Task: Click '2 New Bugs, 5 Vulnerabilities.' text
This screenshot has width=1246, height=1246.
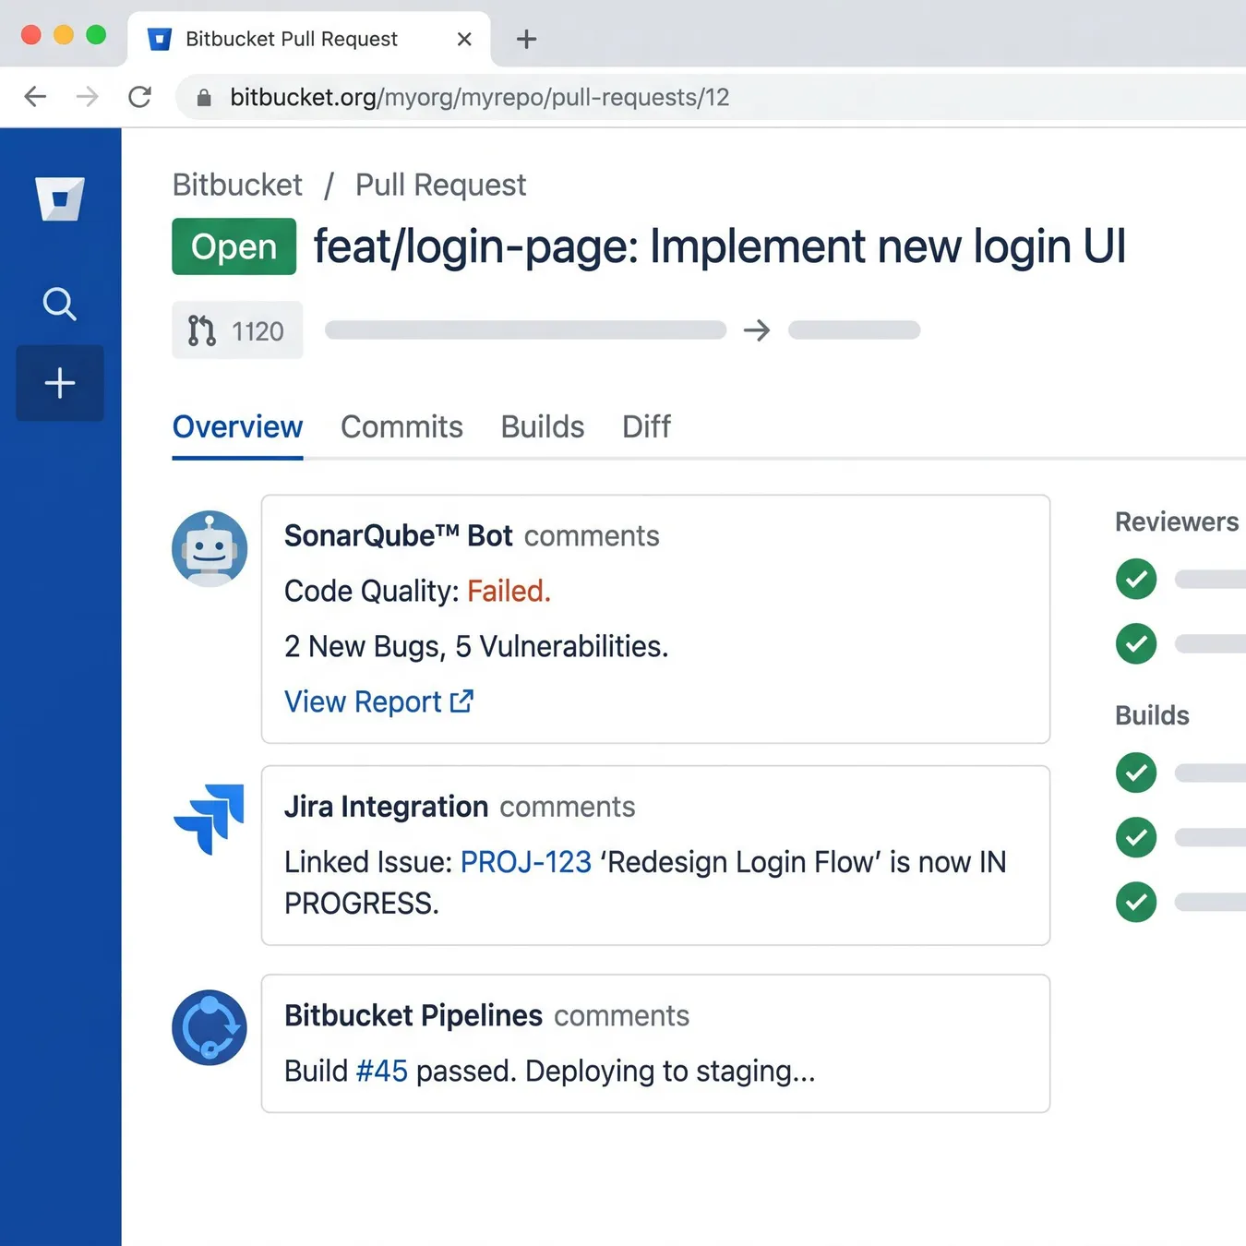Action: coord(476,646)
